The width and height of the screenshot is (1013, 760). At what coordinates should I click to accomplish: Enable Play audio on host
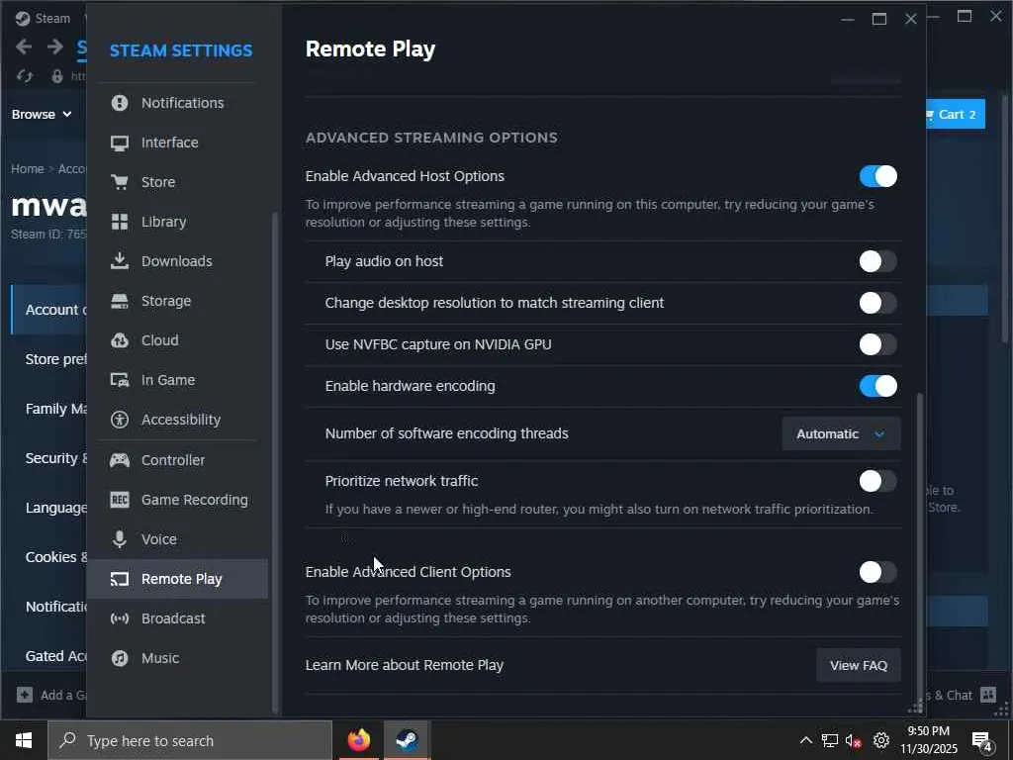[878, 261]
